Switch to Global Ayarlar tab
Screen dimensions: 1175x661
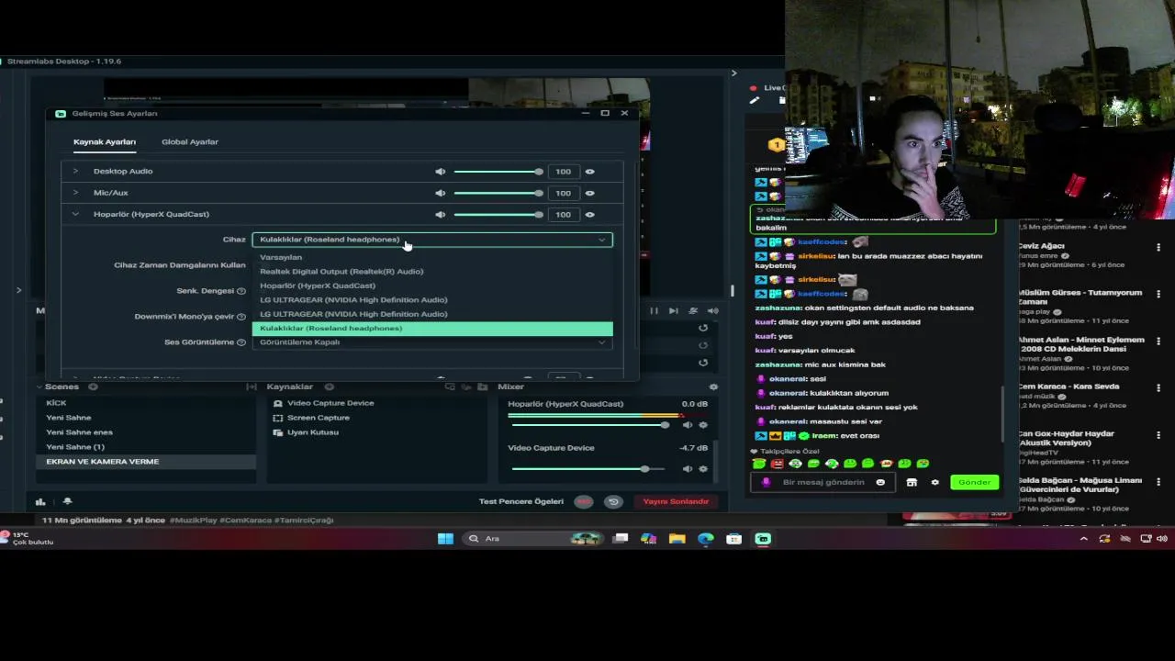(190, 142)
